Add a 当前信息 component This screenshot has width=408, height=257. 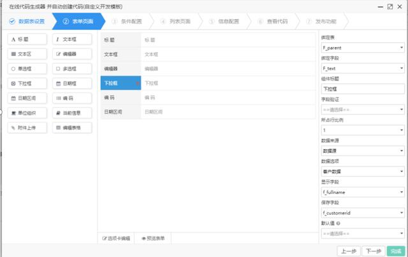click(72, 113)
